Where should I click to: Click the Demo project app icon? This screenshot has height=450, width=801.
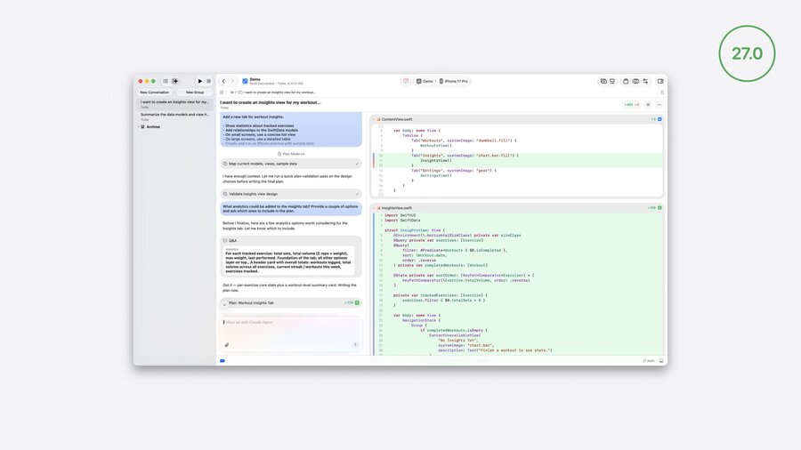[246, 81]
